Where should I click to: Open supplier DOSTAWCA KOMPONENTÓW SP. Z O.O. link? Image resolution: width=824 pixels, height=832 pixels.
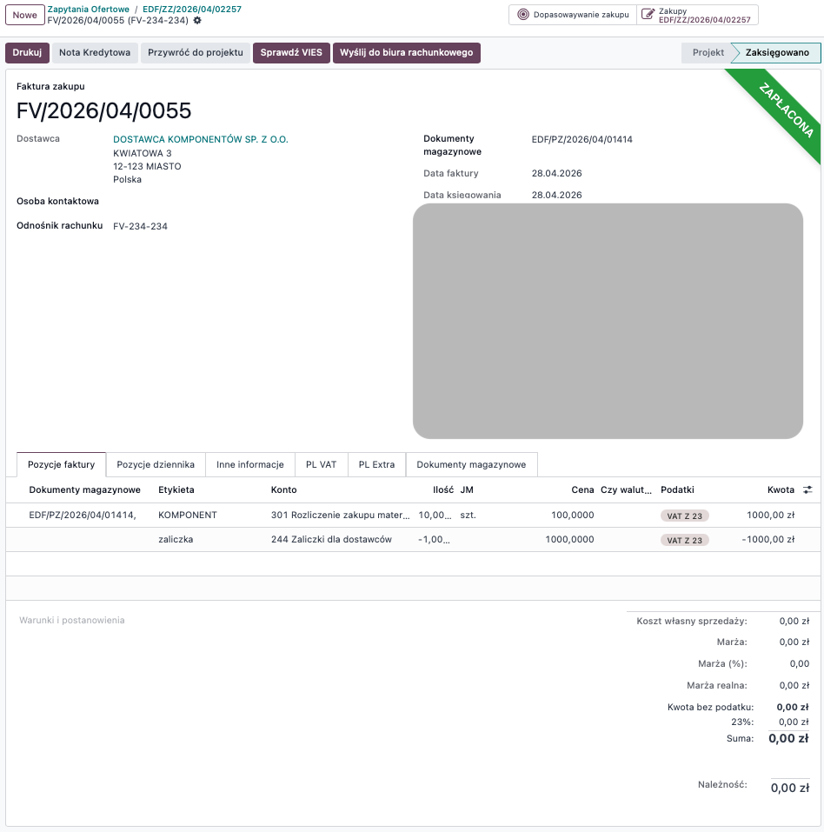(x=200, y=139)
